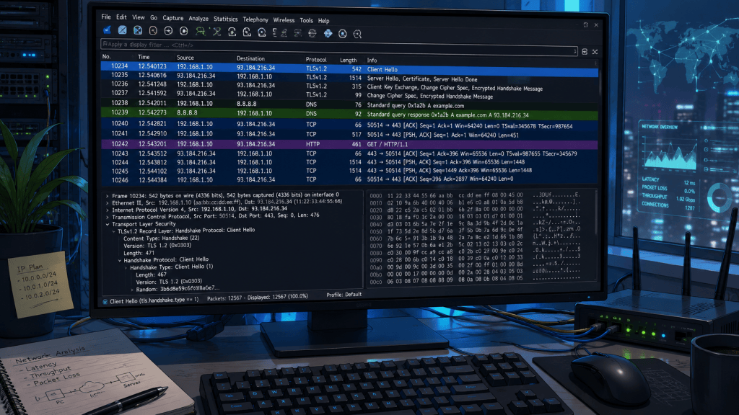Click the blue diagonal-slash square stop icon
This screenshot has width=739, height=415.
click(123, 30)
